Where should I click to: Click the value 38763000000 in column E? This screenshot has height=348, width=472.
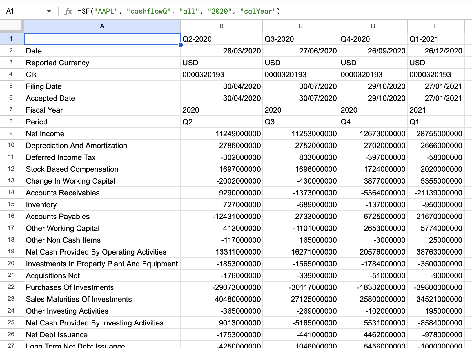(x=436, y=252)
